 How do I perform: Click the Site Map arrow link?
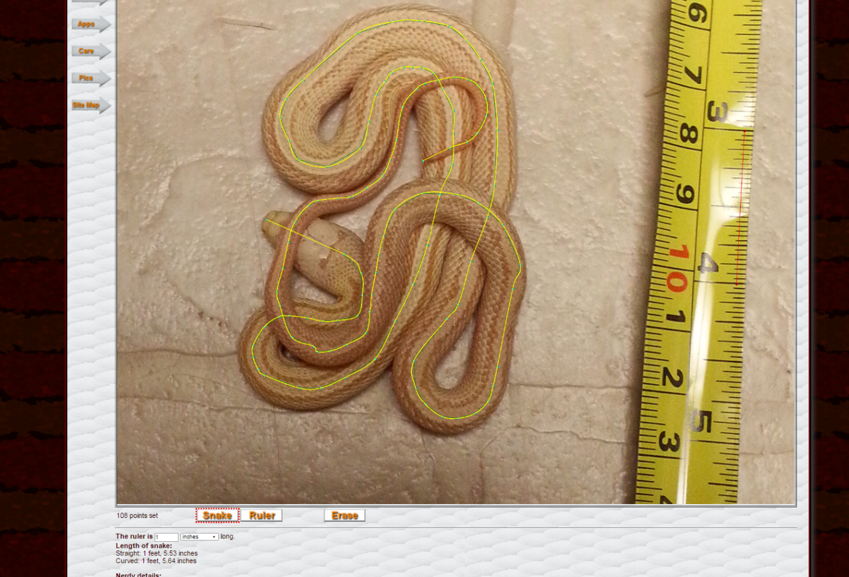tap(90, 105)
